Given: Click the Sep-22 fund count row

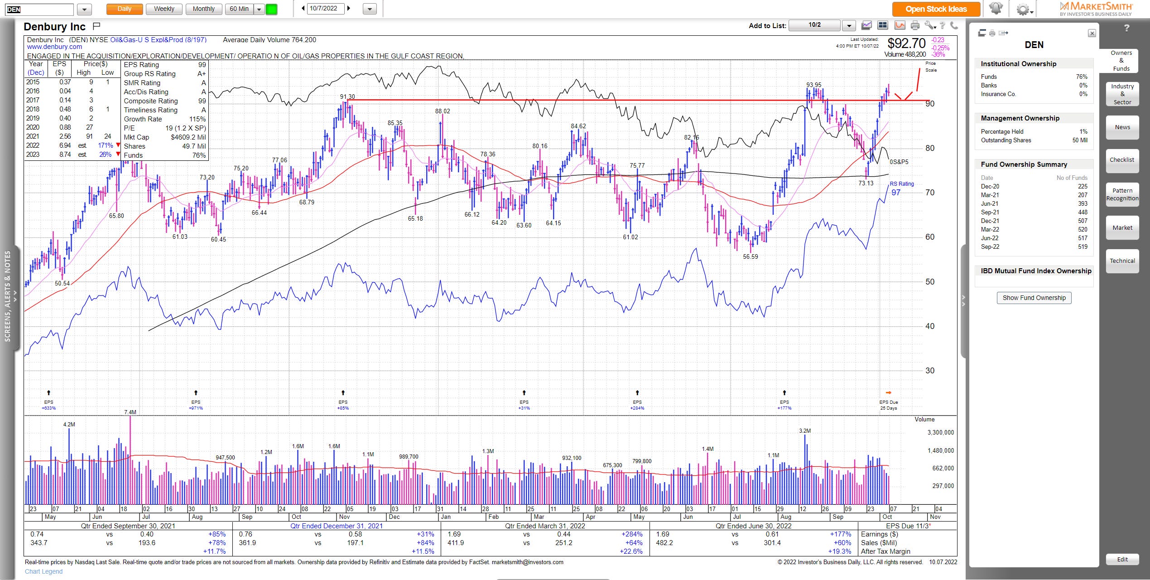Looking at the screenshot, I should 1034,247.
